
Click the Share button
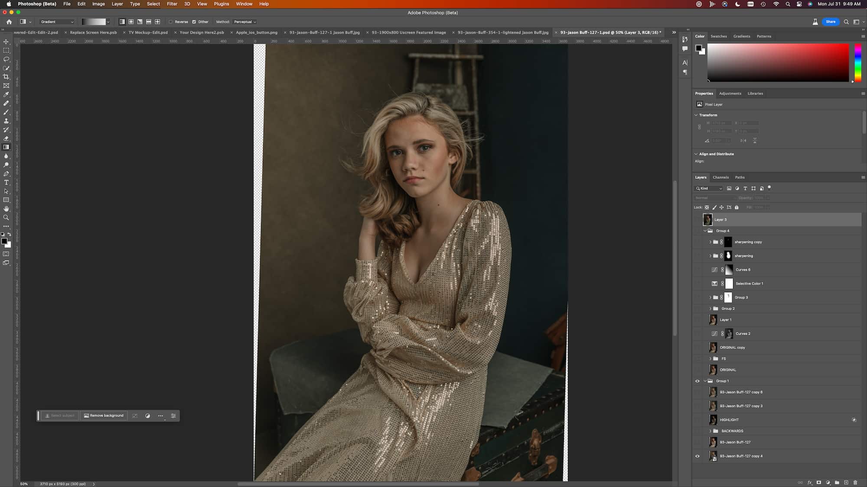[830, 22]
